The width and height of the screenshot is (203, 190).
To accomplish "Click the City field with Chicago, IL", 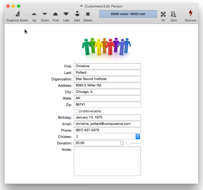I will click(107, 92).
